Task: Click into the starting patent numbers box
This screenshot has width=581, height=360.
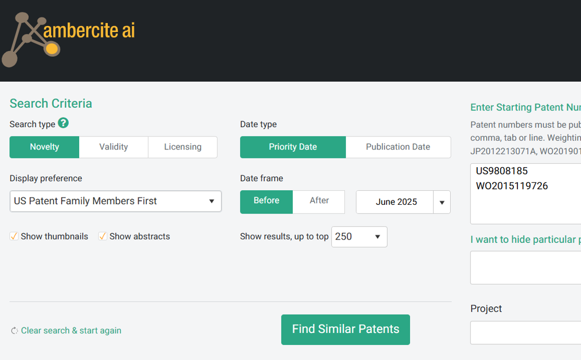Action: click(x=526, y=203)
